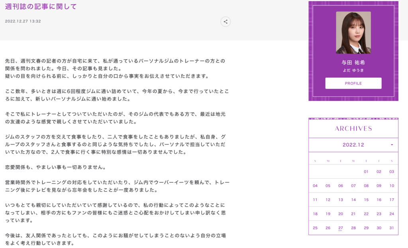This screenshot has height=248, width=408.
Task: Select date 17 in the archive calendar
Action: tap(392, 200)
